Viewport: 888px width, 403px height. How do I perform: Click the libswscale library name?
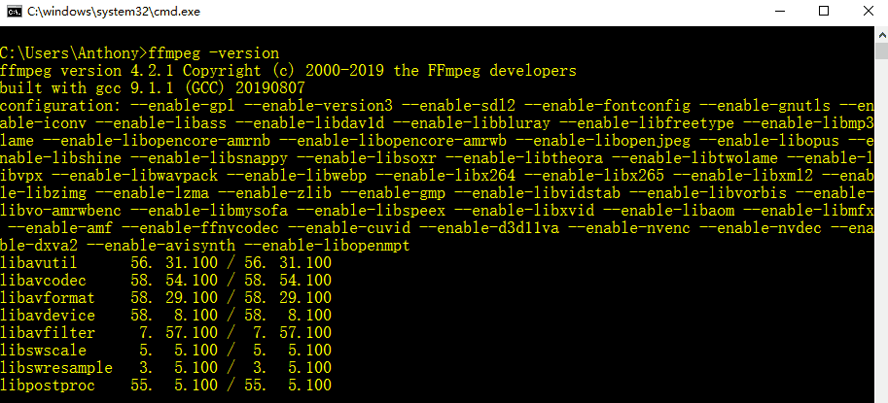click(x=43, y=351)
